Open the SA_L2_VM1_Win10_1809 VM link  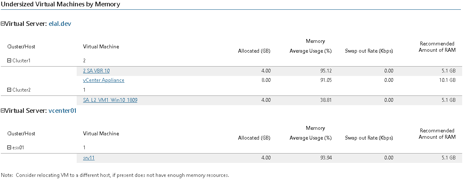click(110, 100)
